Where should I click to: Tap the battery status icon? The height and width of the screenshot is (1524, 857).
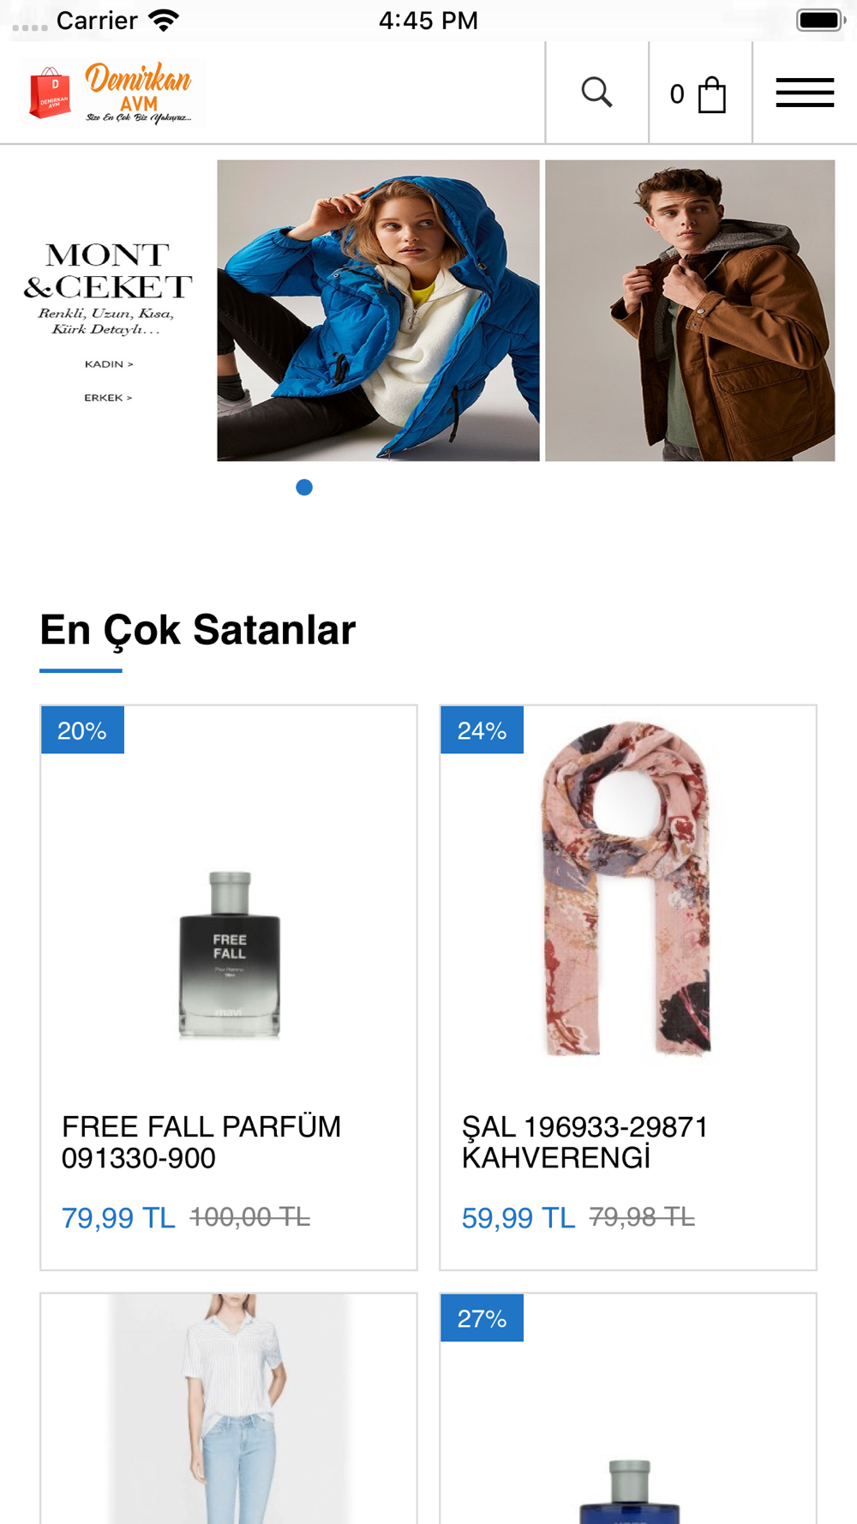(820, 20)
